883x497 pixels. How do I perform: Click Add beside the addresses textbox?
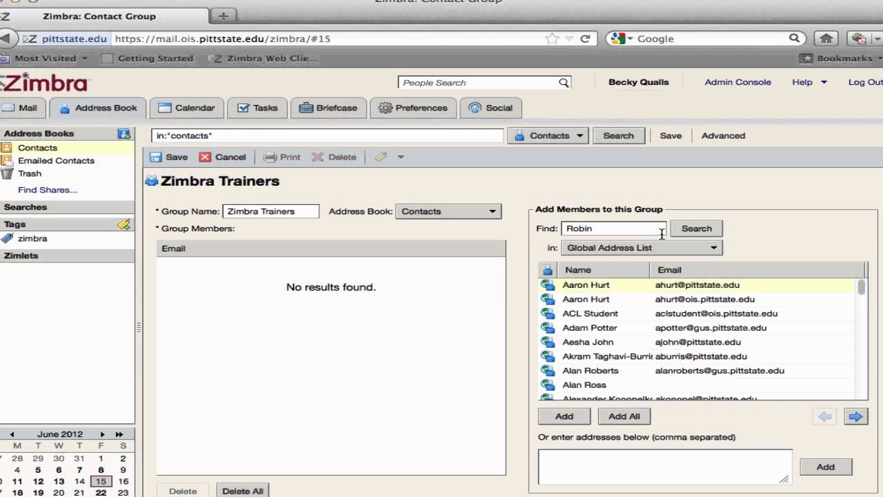tap(826, 467)
